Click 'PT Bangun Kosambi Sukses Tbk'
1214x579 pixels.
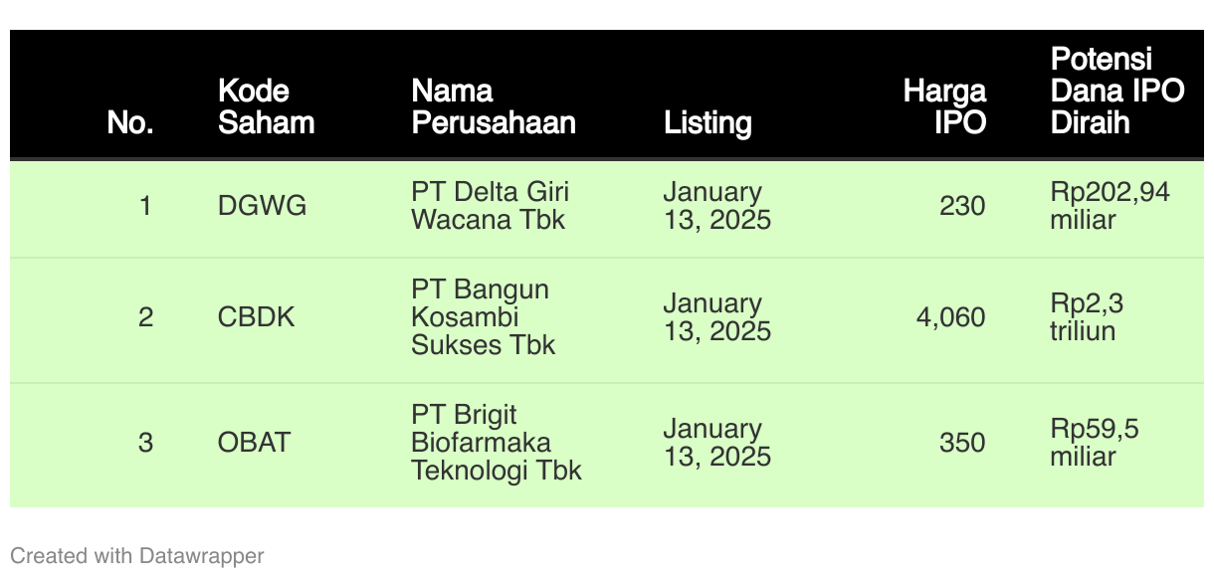(x=484, y=317)
